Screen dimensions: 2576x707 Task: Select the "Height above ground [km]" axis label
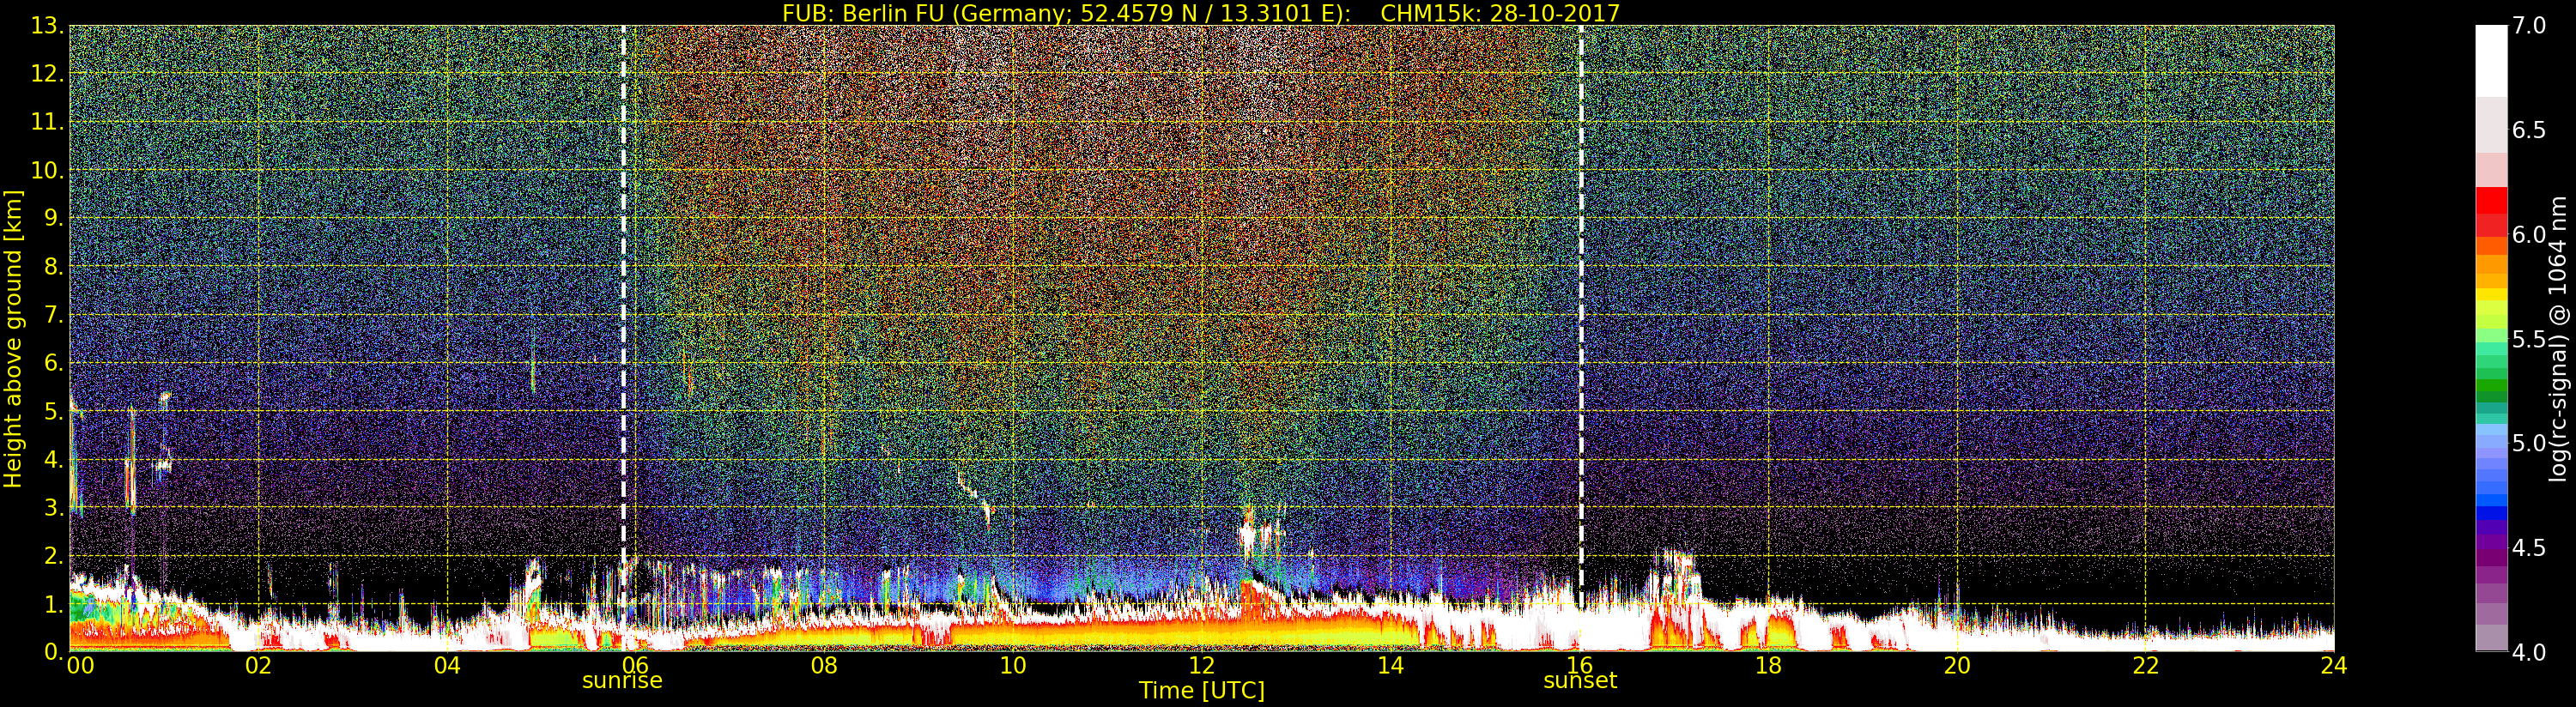[x=13, y=338]
